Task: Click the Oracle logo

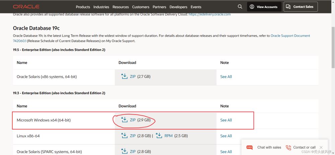Action: 26,7
